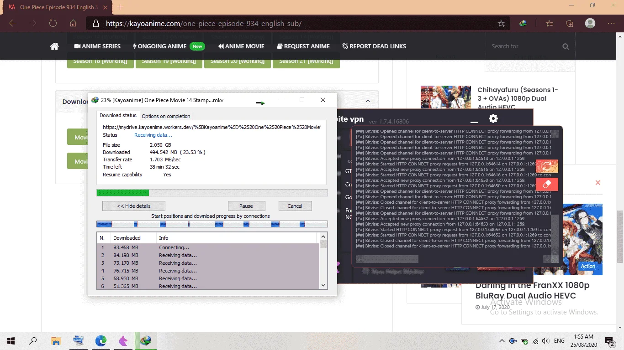Viewport: 624px width, 350px height.
Task: Click the connections progress segment bar
Action: tap(212, 224)
